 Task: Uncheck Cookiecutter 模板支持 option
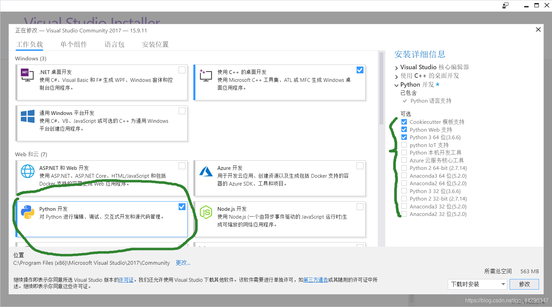[404, 122]
